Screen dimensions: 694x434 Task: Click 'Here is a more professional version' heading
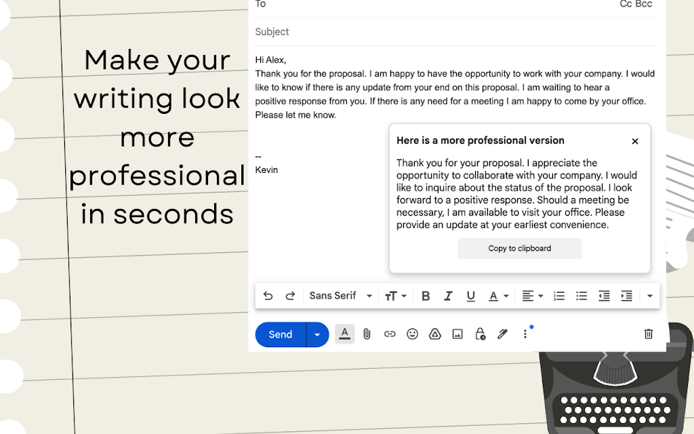pos(481,140)
